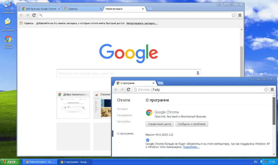The width and height of the screenshot is (278, 165).
Task: Open the Подробнее… link
Action: pyautogui.click(x=191, y=147)
